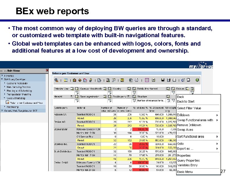Open Transportation Planning tree item
Viewport: 230px width, 177px height.
(x=19, y=94)
